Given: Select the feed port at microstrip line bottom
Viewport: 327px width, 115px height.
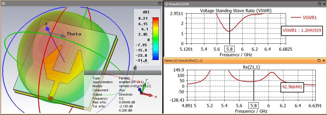Looking at the screenshot, I should click(x=50, y=98).
